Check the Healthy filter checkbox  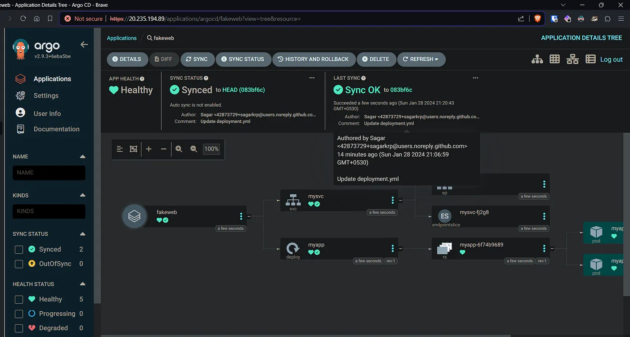click(x=19, y=300)
